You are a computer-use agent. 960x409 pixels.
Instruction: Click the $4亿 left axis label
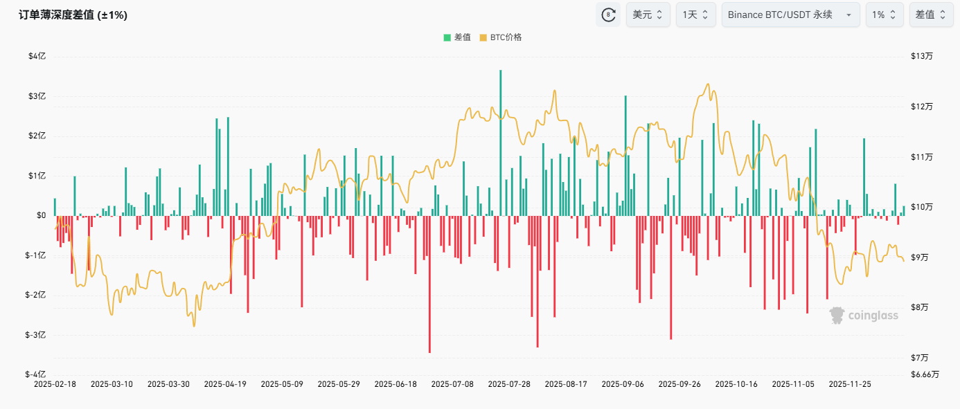[37, 56]
